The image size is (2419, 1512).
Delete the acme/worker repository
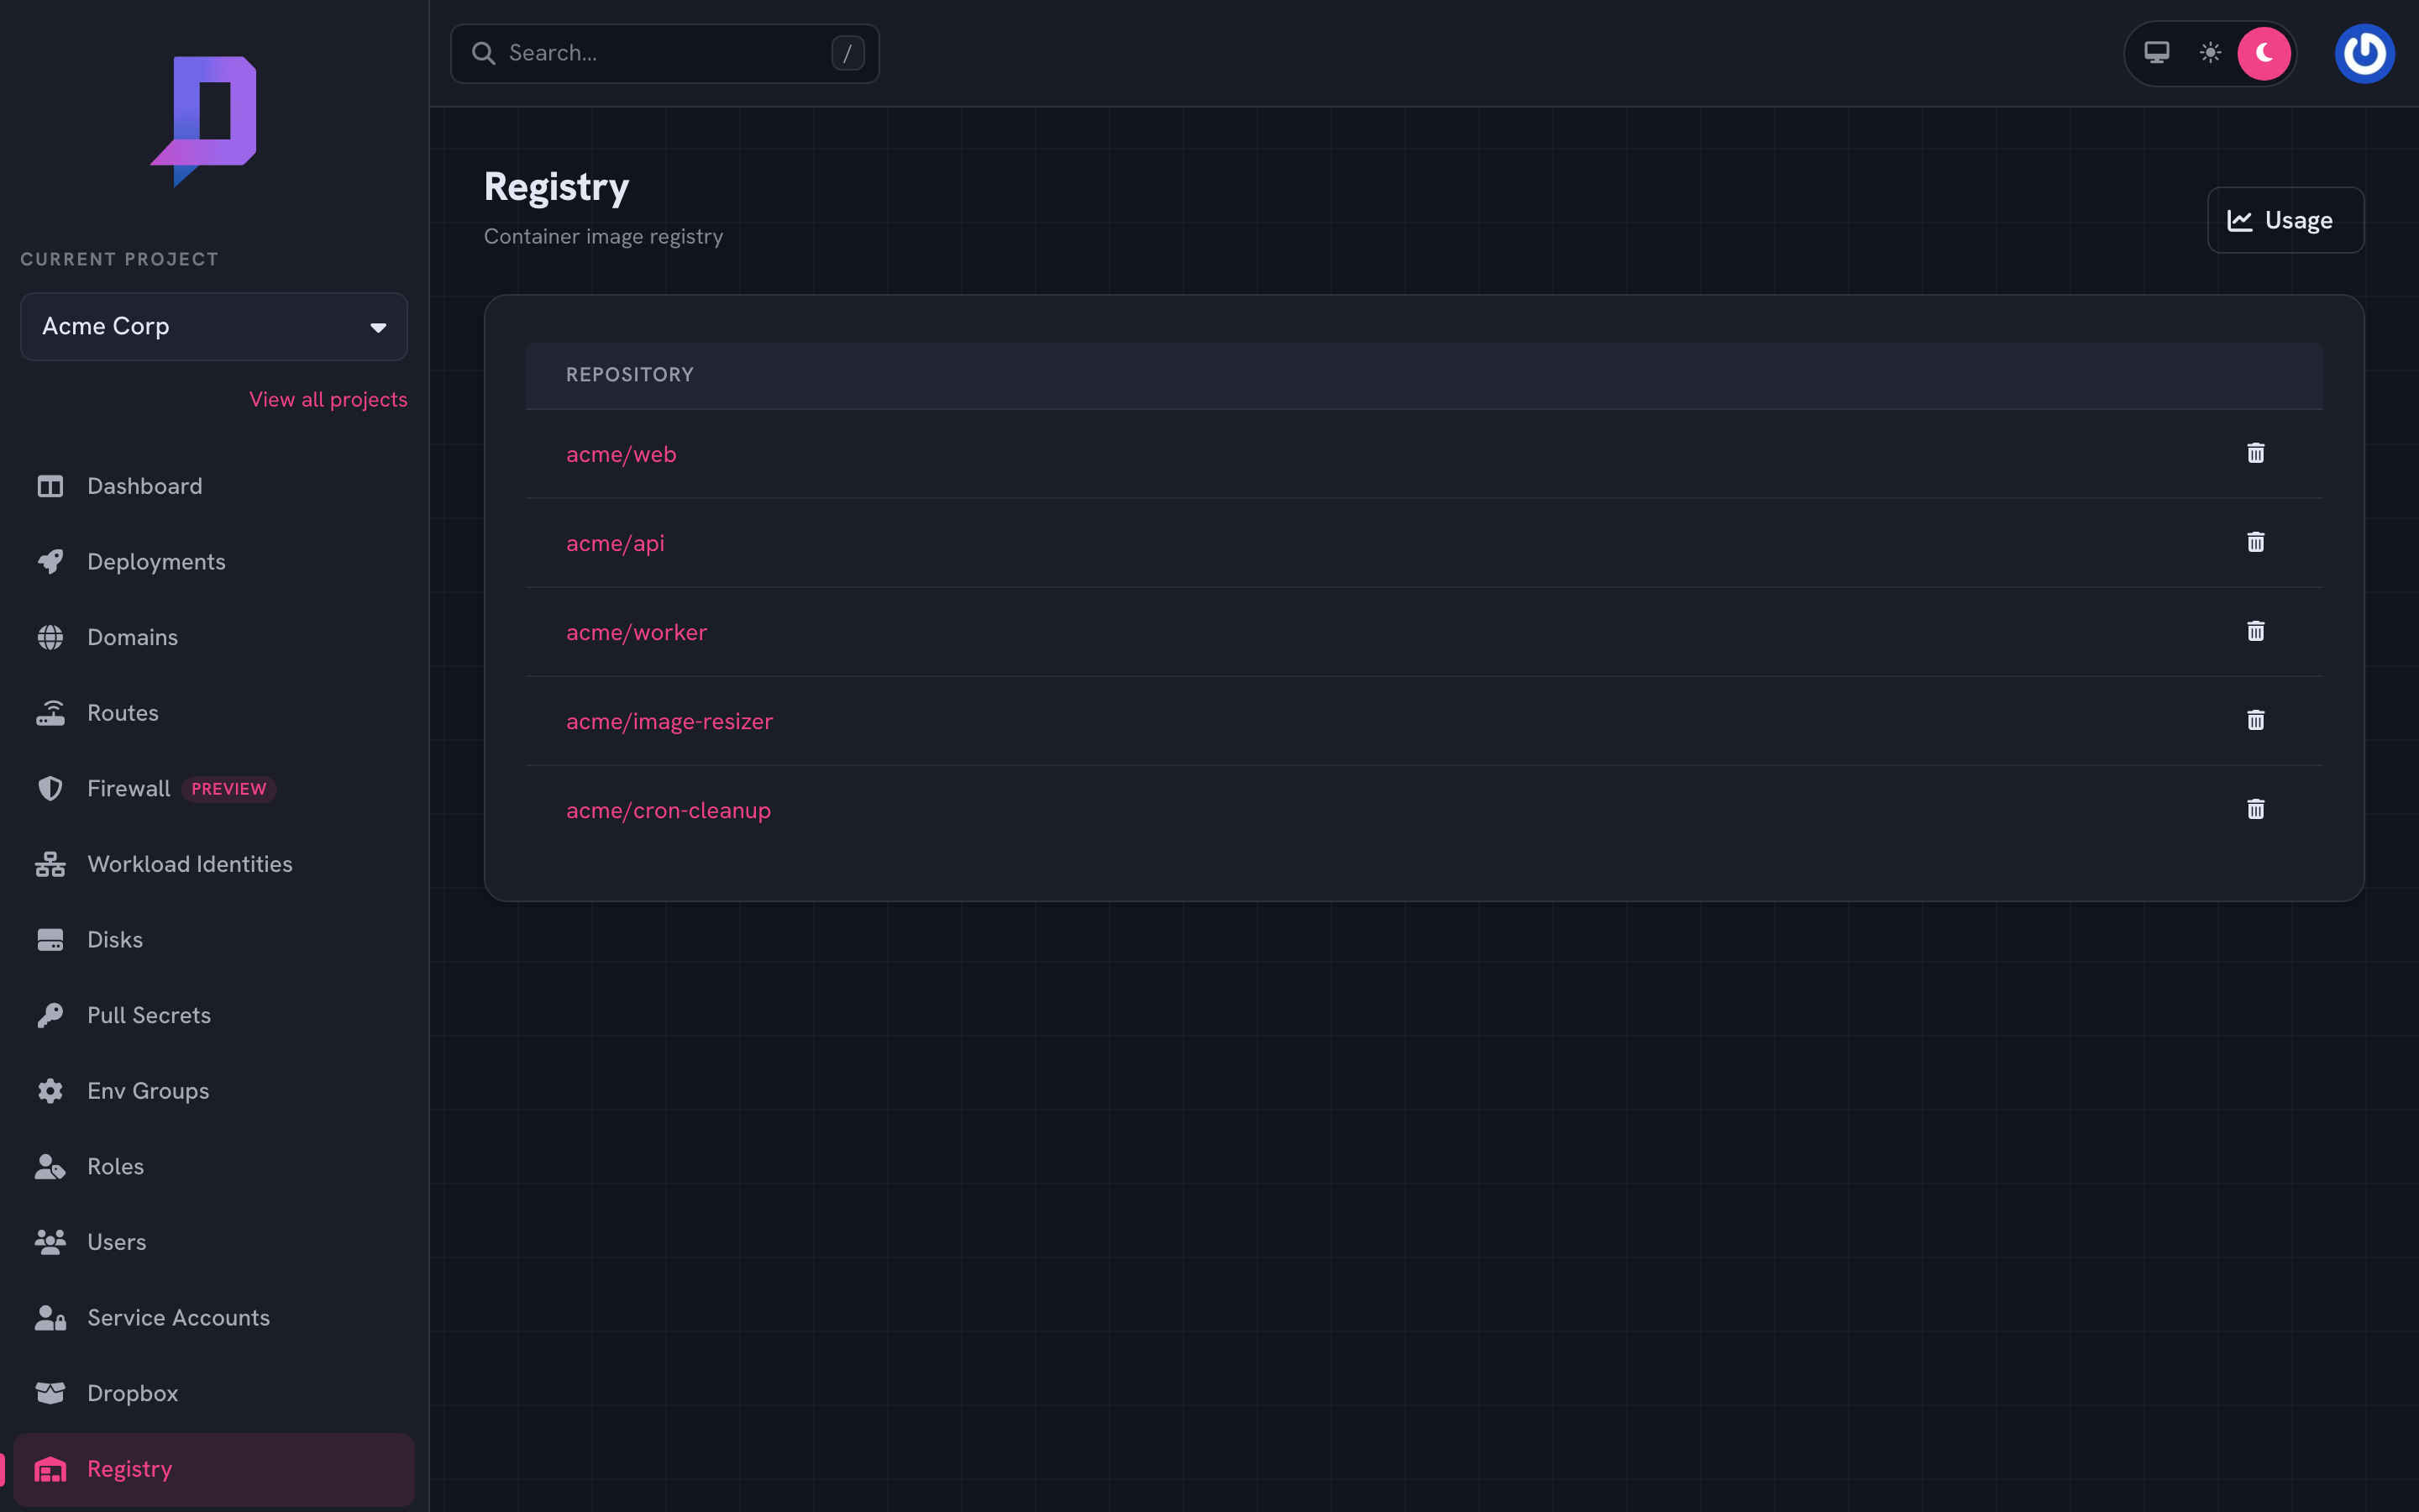click(2255, 631)
